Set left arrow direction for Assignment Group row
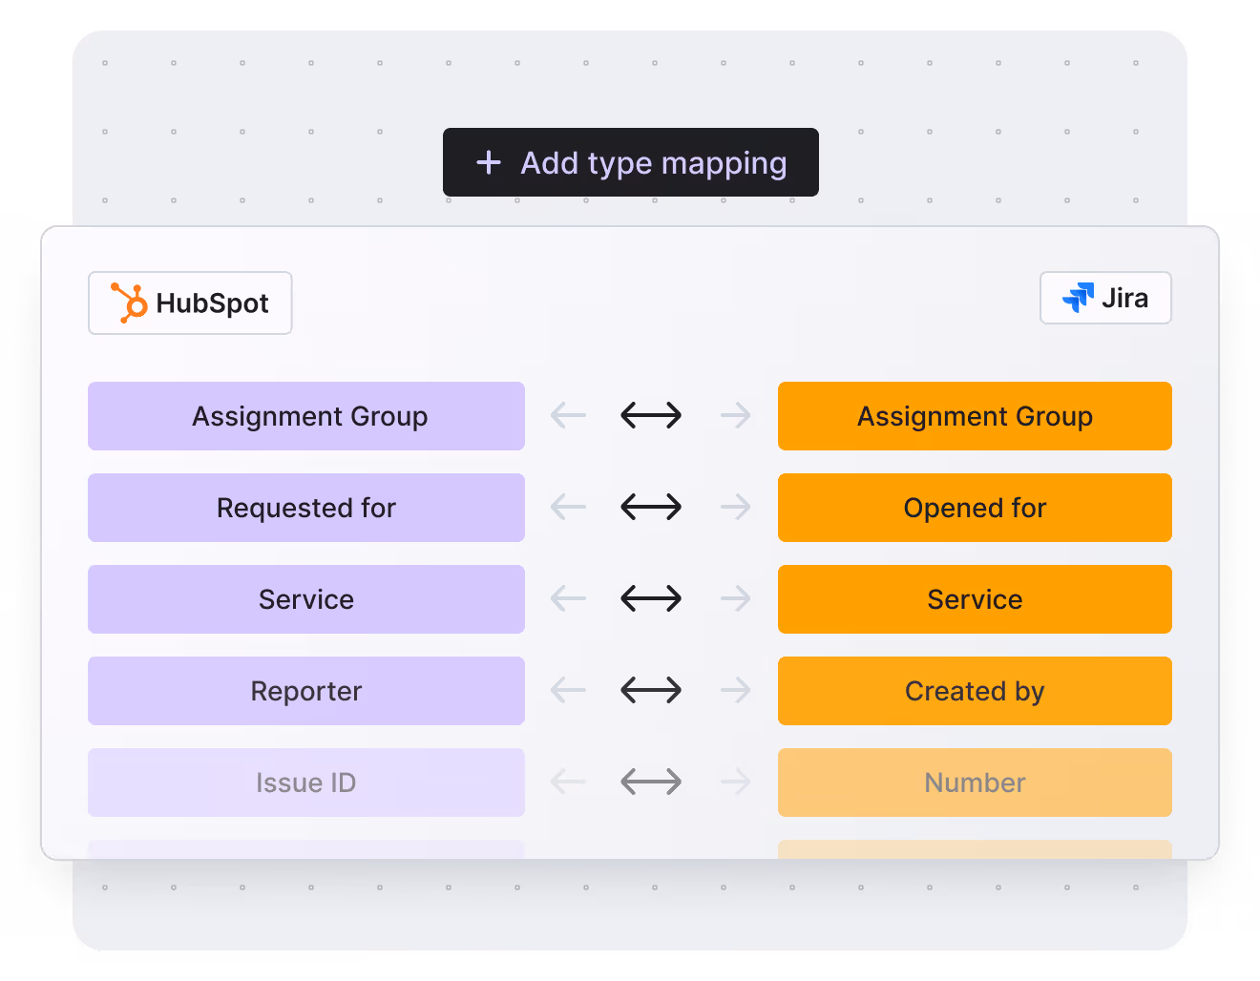Image resolution: width=1260 pixels, height=981 pixels. pos(569,415)
